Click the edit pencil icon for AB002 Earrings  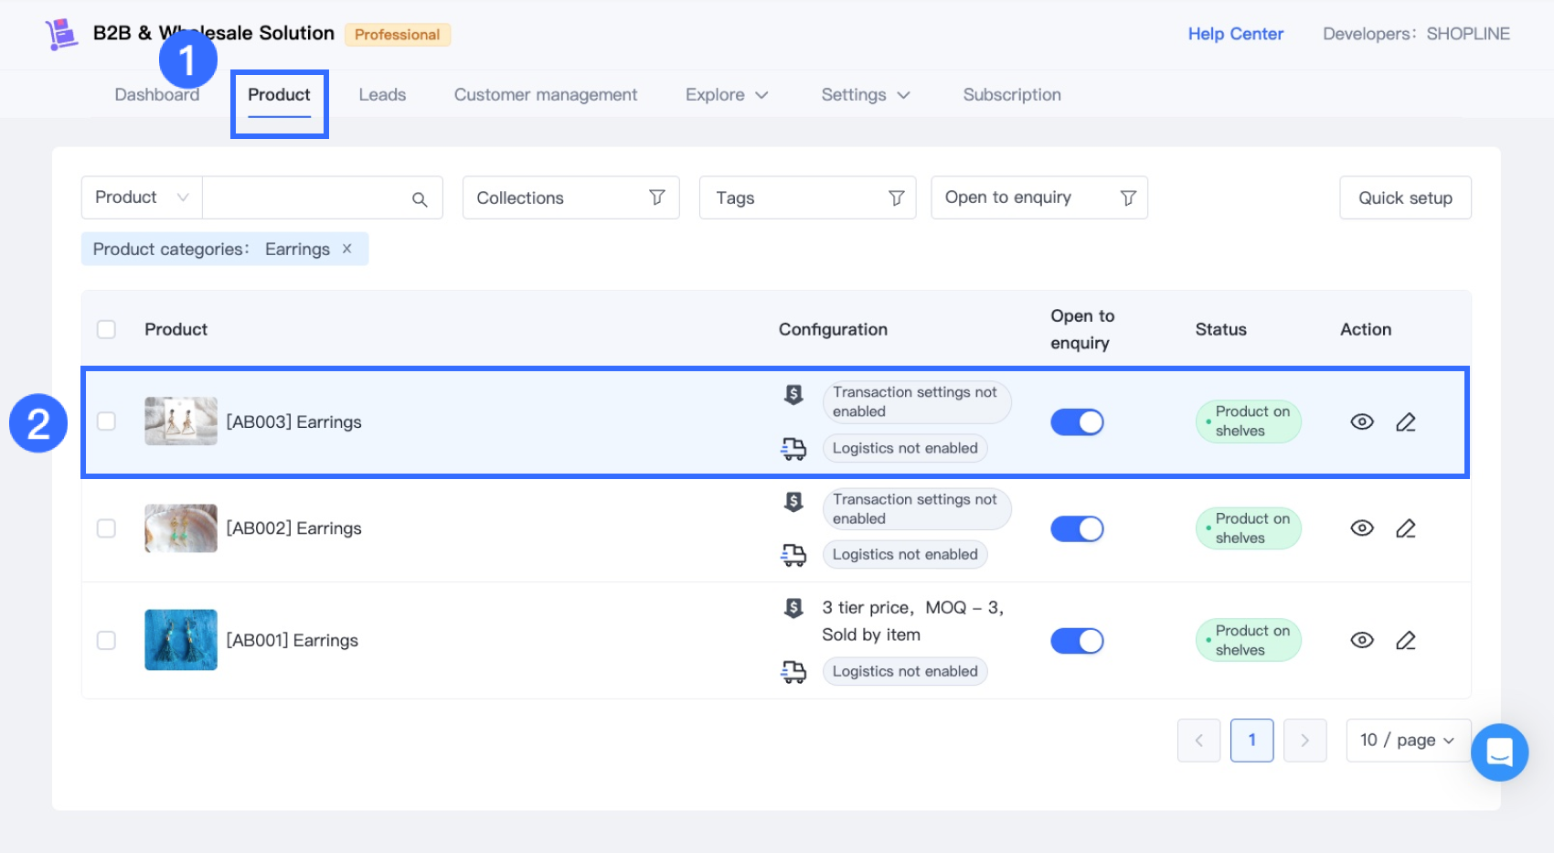pos(1405,528)
